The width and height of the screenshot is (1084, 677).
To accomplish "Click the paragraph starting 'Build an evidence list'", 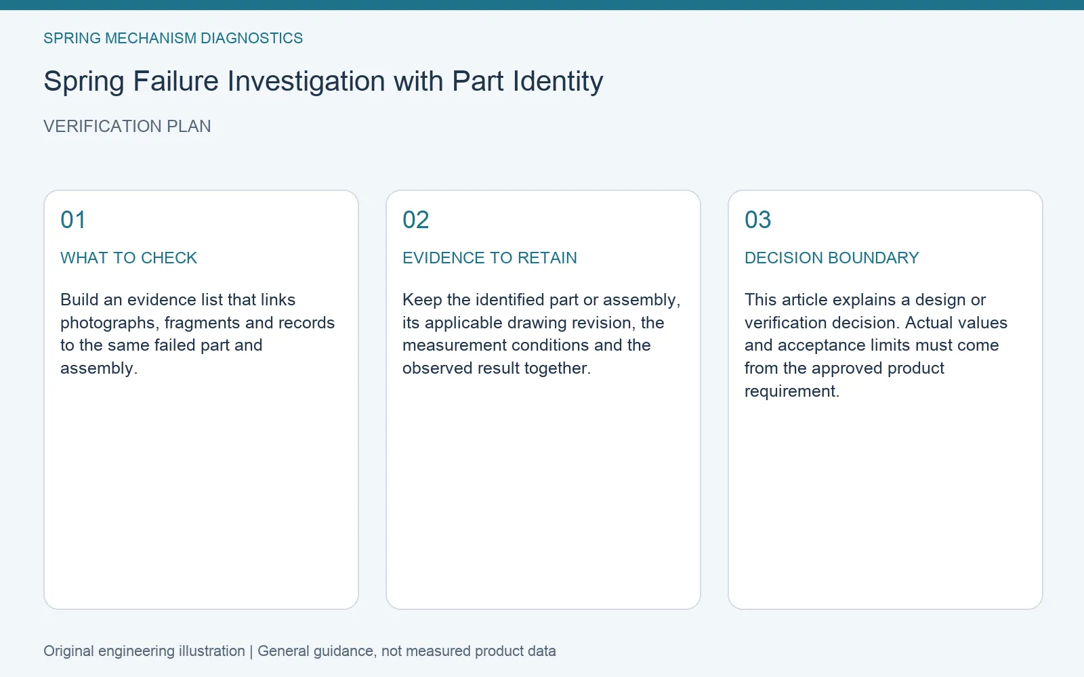I will [198, 334].
